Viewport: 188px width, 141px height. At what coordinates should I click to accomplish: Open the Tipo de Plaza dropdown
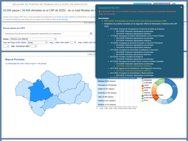coord(37,42)
